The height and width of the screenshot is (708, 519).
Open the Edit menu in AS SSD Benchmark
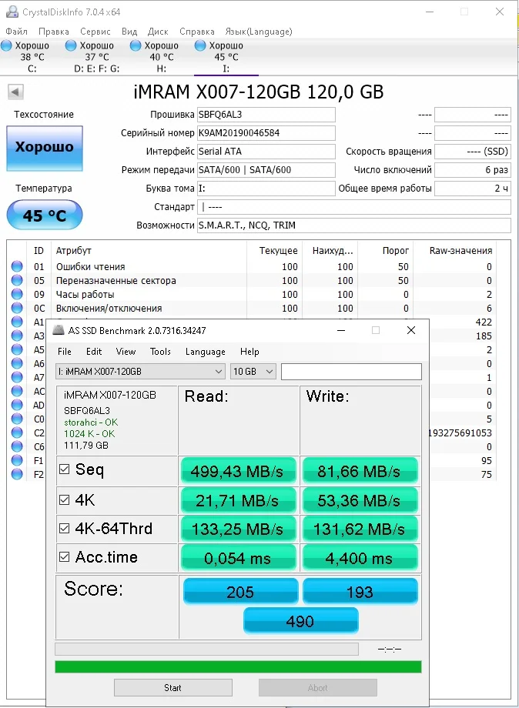(94, 351)
